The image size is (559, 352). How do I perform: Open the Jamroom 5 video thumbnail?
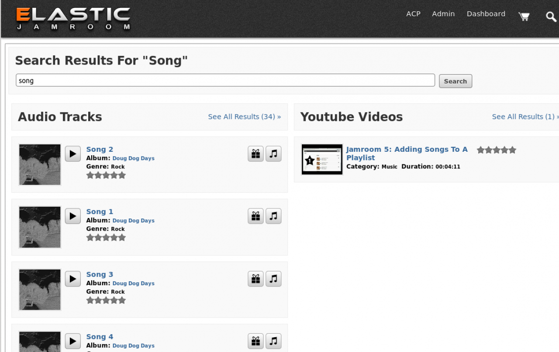point(322,160)
